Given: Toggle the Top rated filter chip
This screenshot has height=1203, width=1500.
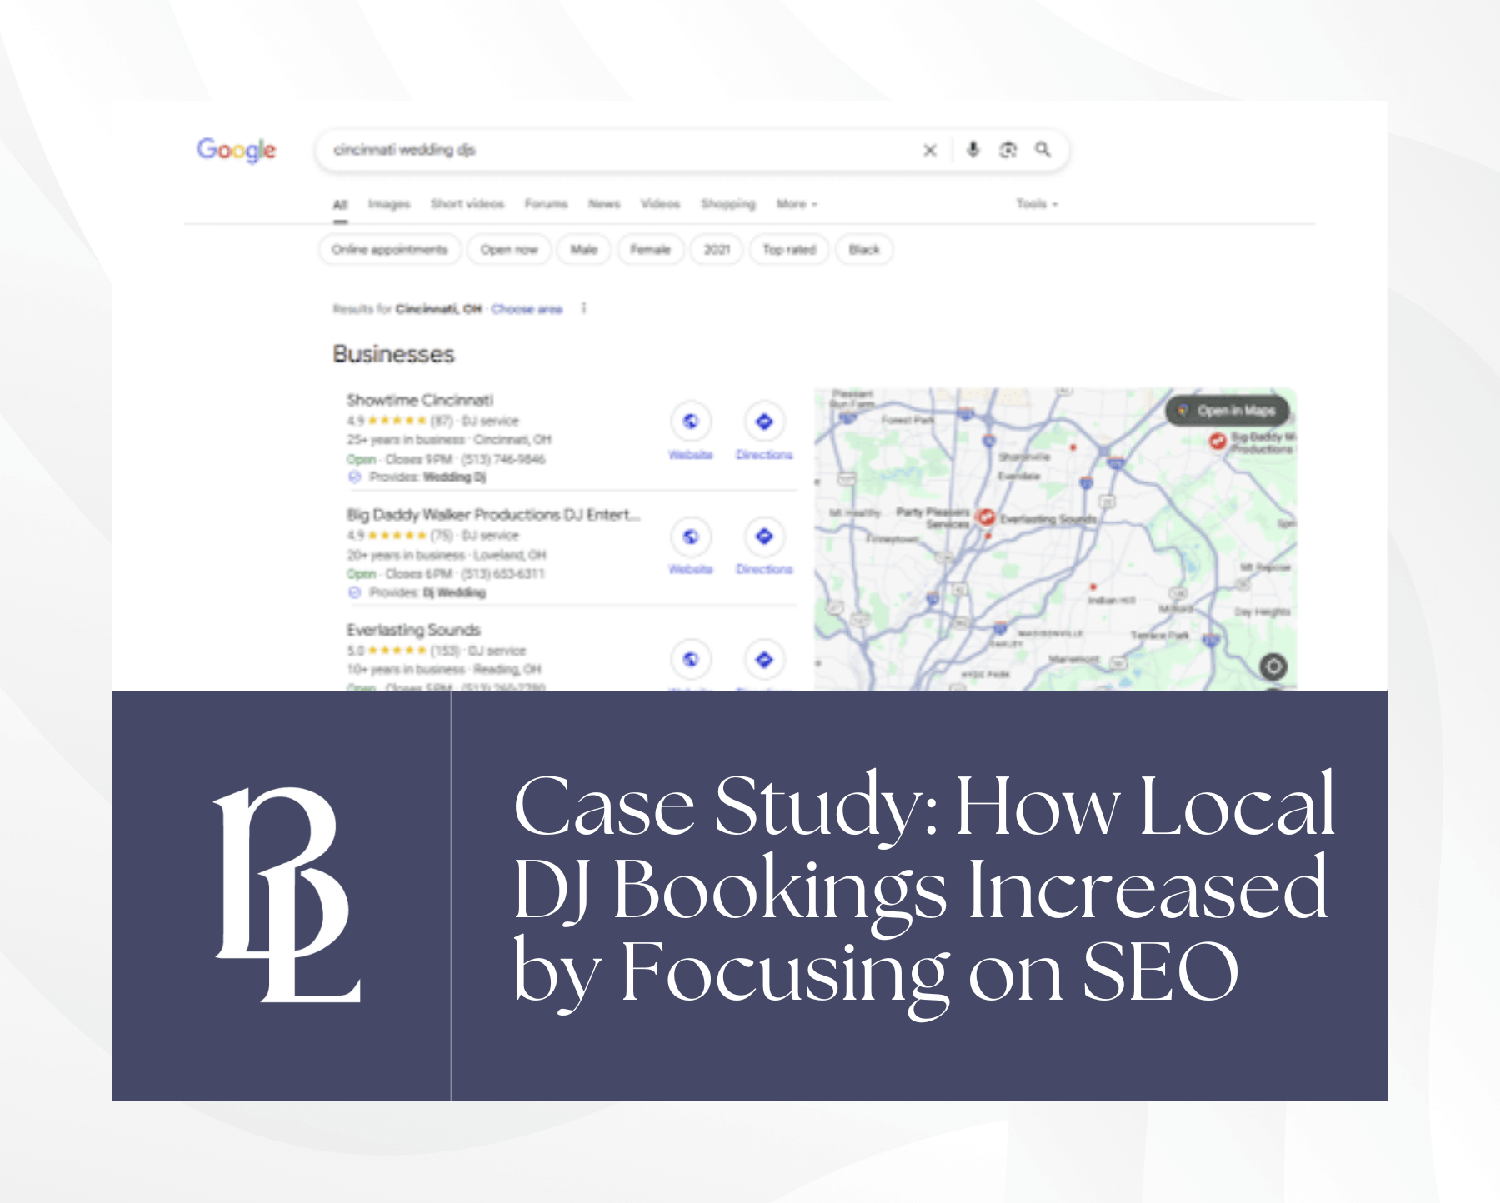Looking at the screenshot, I should pyautogui.click(x=789, y=250).
